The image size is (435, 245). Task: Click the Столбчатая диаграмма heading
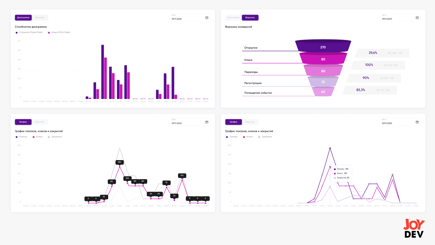point(31,27)
